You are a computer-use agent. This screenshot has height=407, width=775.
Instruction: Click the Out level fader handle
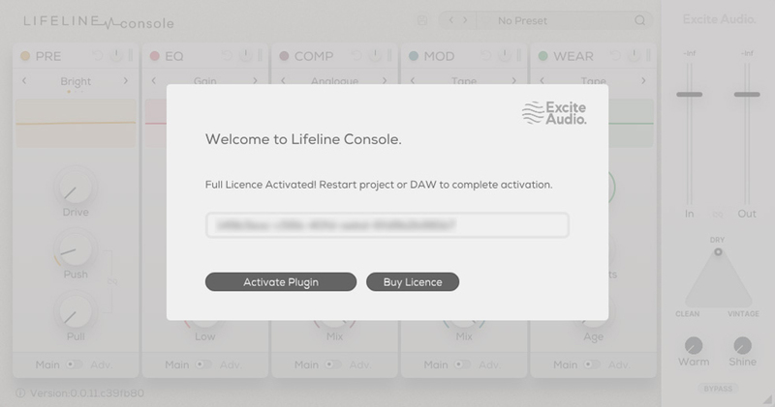point(747,94)
